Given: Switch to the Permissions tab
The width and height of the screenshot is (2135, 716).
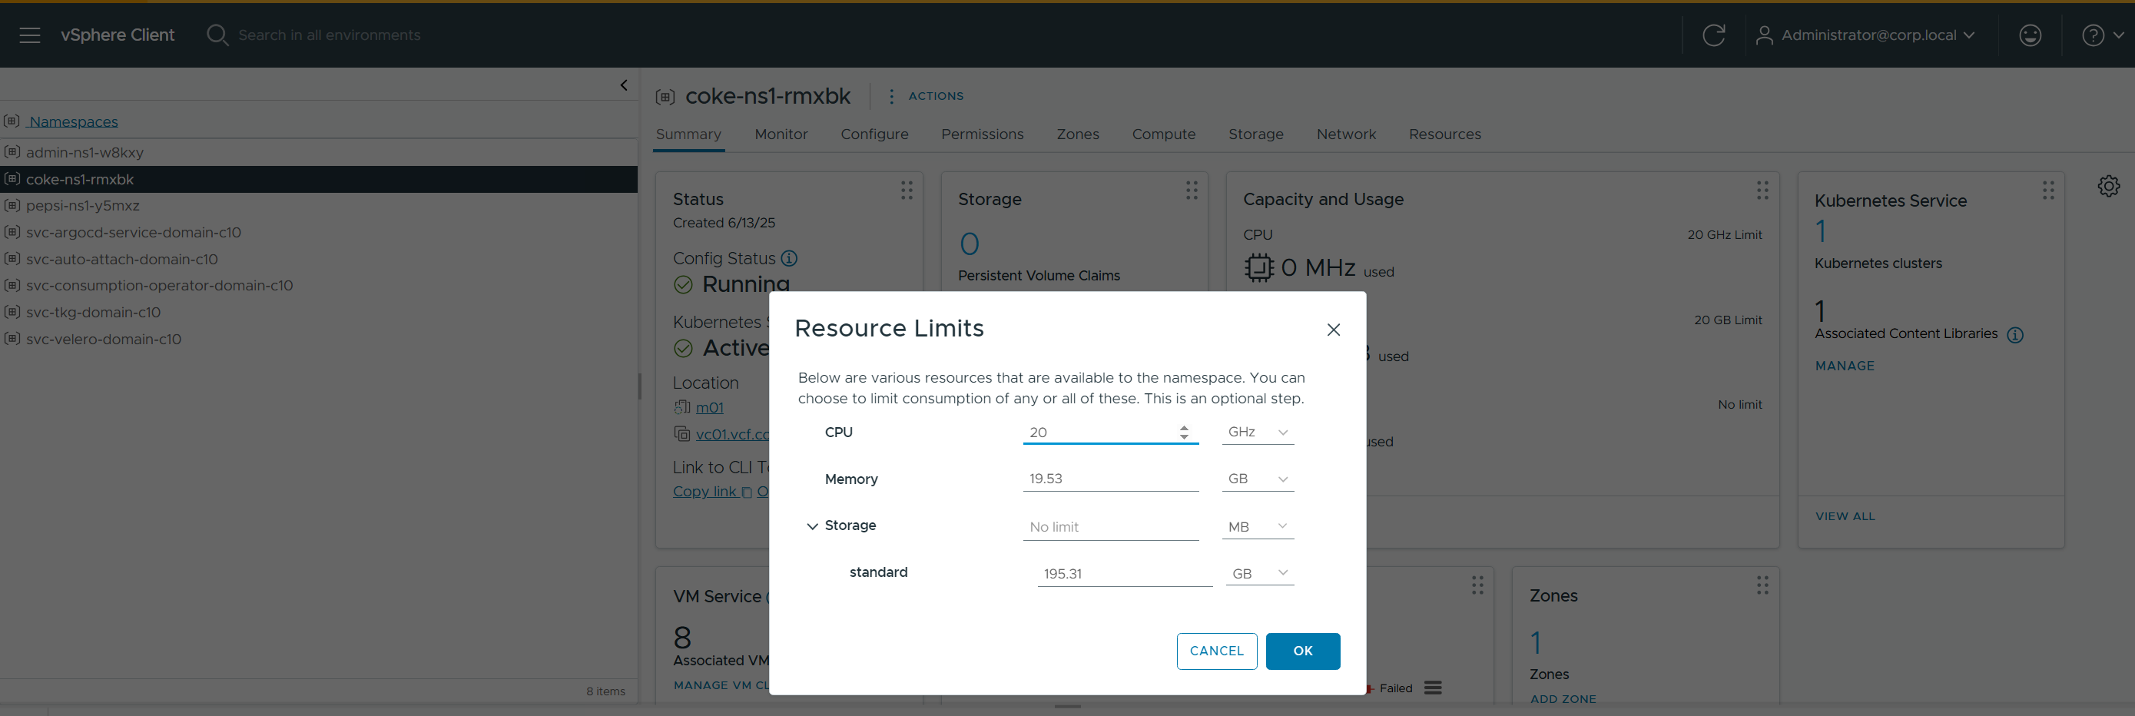Looking at the screenshot, I should click(981, 134).
